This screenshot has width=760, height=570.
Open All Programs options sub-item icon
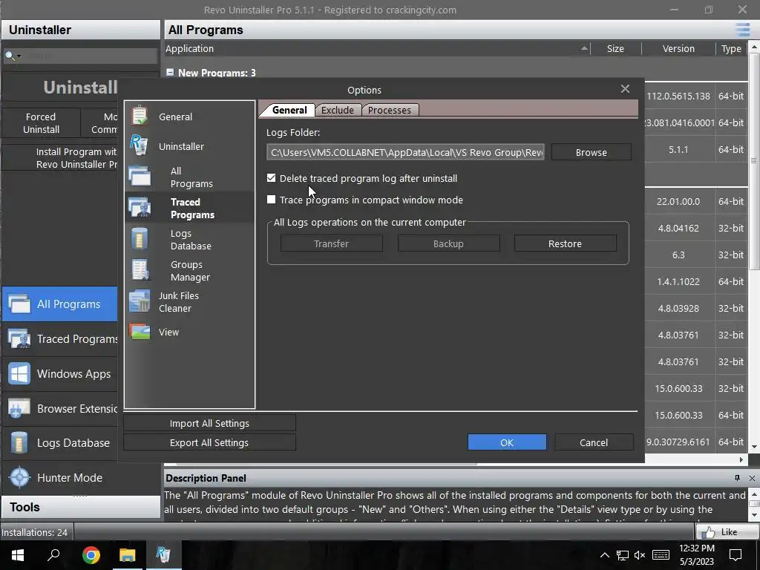pos(140,177)
